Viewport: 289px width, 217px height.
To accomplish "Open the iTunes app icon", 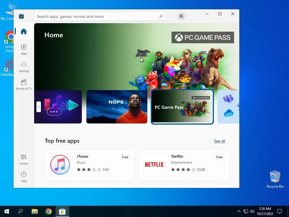I will (x=60, y=165).
